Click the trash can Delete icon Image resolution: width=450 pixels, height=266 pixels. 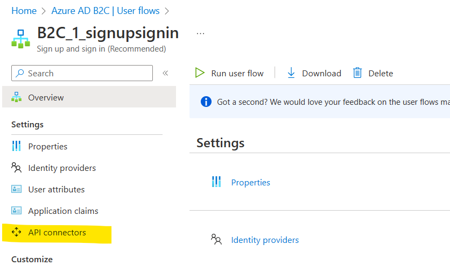click(x=357, y=73)
